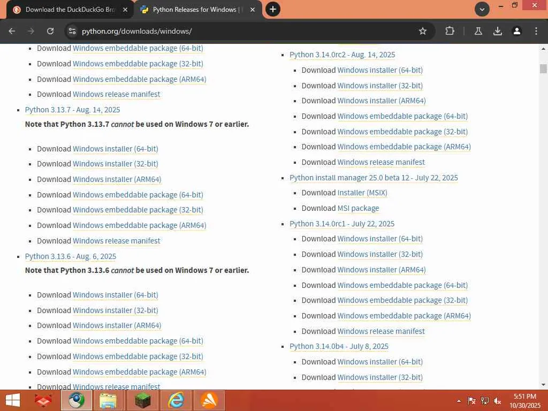Image resolution: width=548 pixels, height=411 pixels.
Task: Open the 3.13.7 Windows release manifest
Action: 116,241
